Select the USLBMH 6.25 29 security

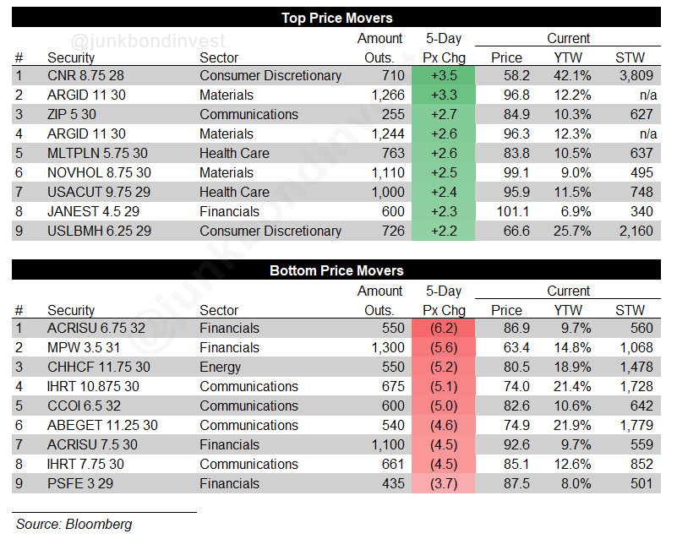coord(99,231)
